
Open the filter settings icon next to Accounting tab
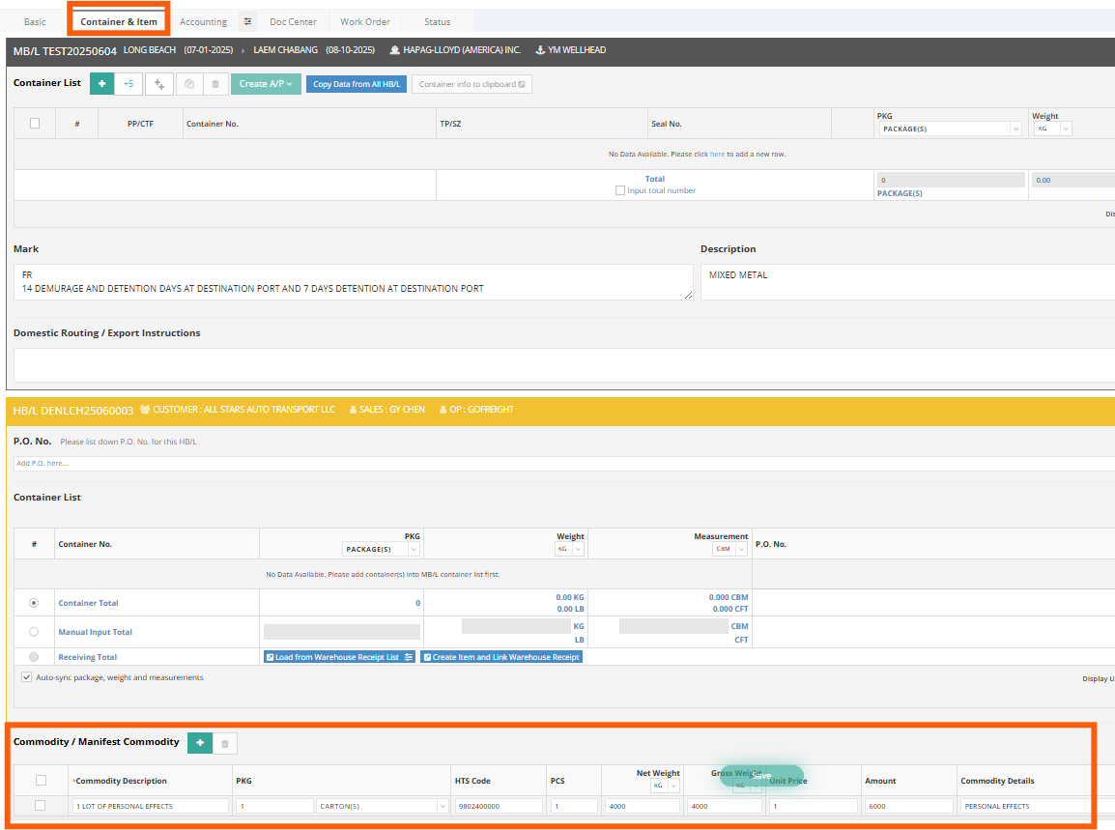click(247, 20)
